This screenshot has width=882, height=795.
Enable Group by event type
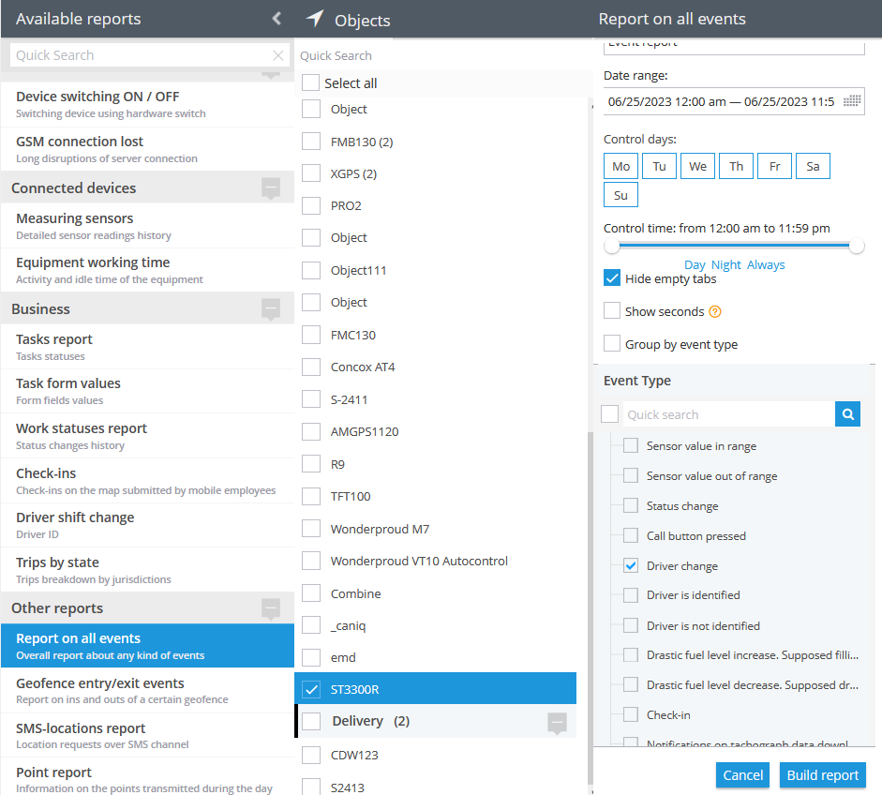tap(612, 344)
